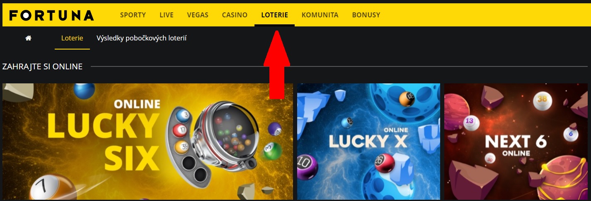Go to the home icon breadcrumb

tap(29, 38)
